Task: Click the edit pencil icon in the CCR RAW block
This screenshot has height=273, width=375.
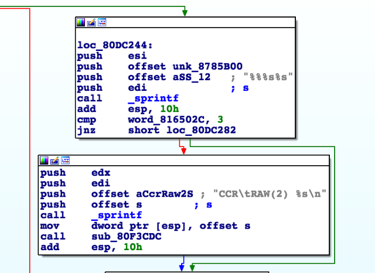Action: point(54,161)
